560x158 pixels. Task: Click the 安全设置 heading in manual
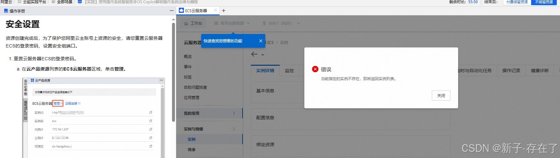(22, 24)
